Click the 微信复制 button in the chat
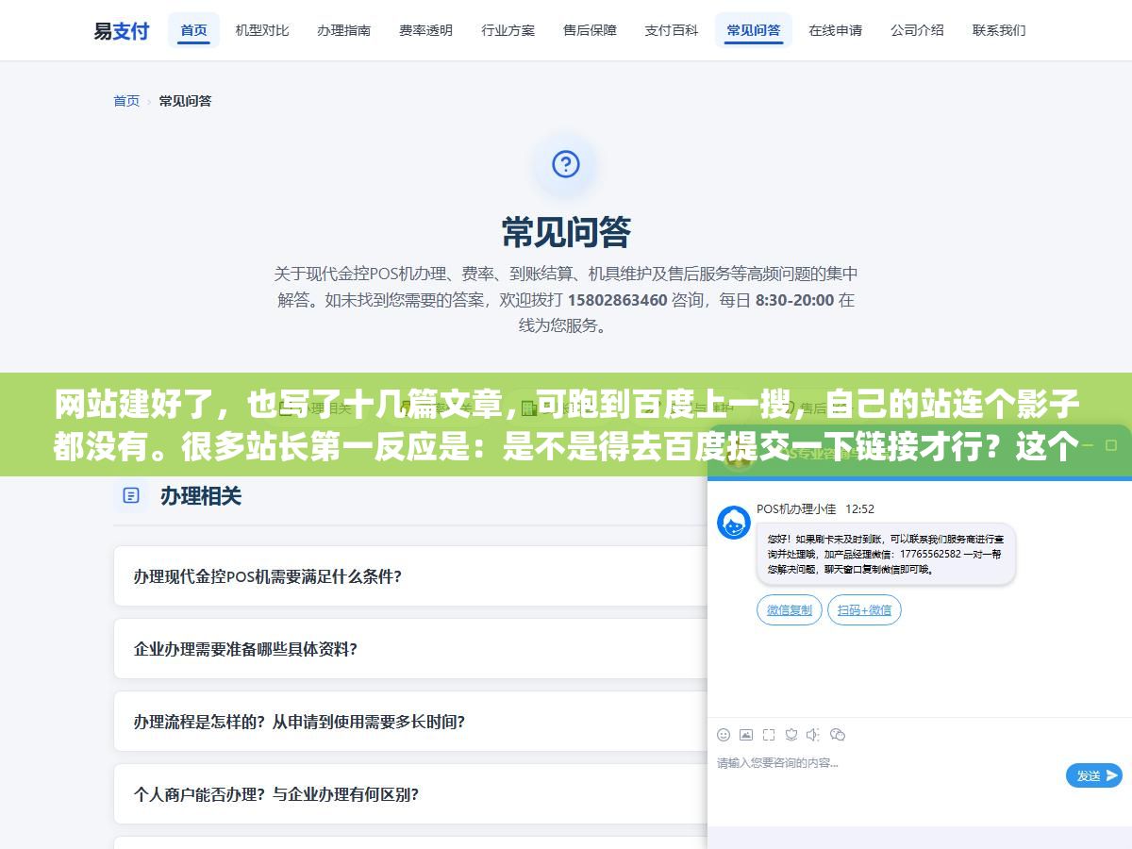1132x849 pixels. (x=790, y=610)
